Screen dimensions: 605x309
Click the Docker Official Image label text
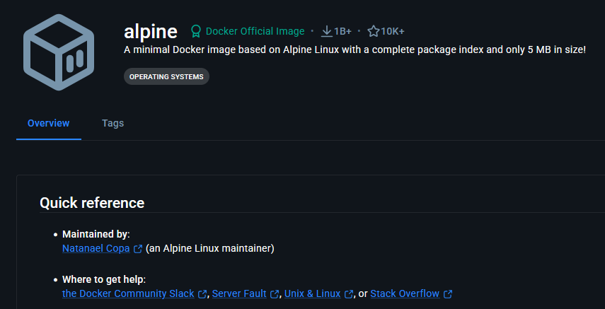[255, 31]
